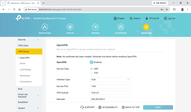The image size is (191, 112).
Task: Click BACK TO TOP
Action: point(131,107)
